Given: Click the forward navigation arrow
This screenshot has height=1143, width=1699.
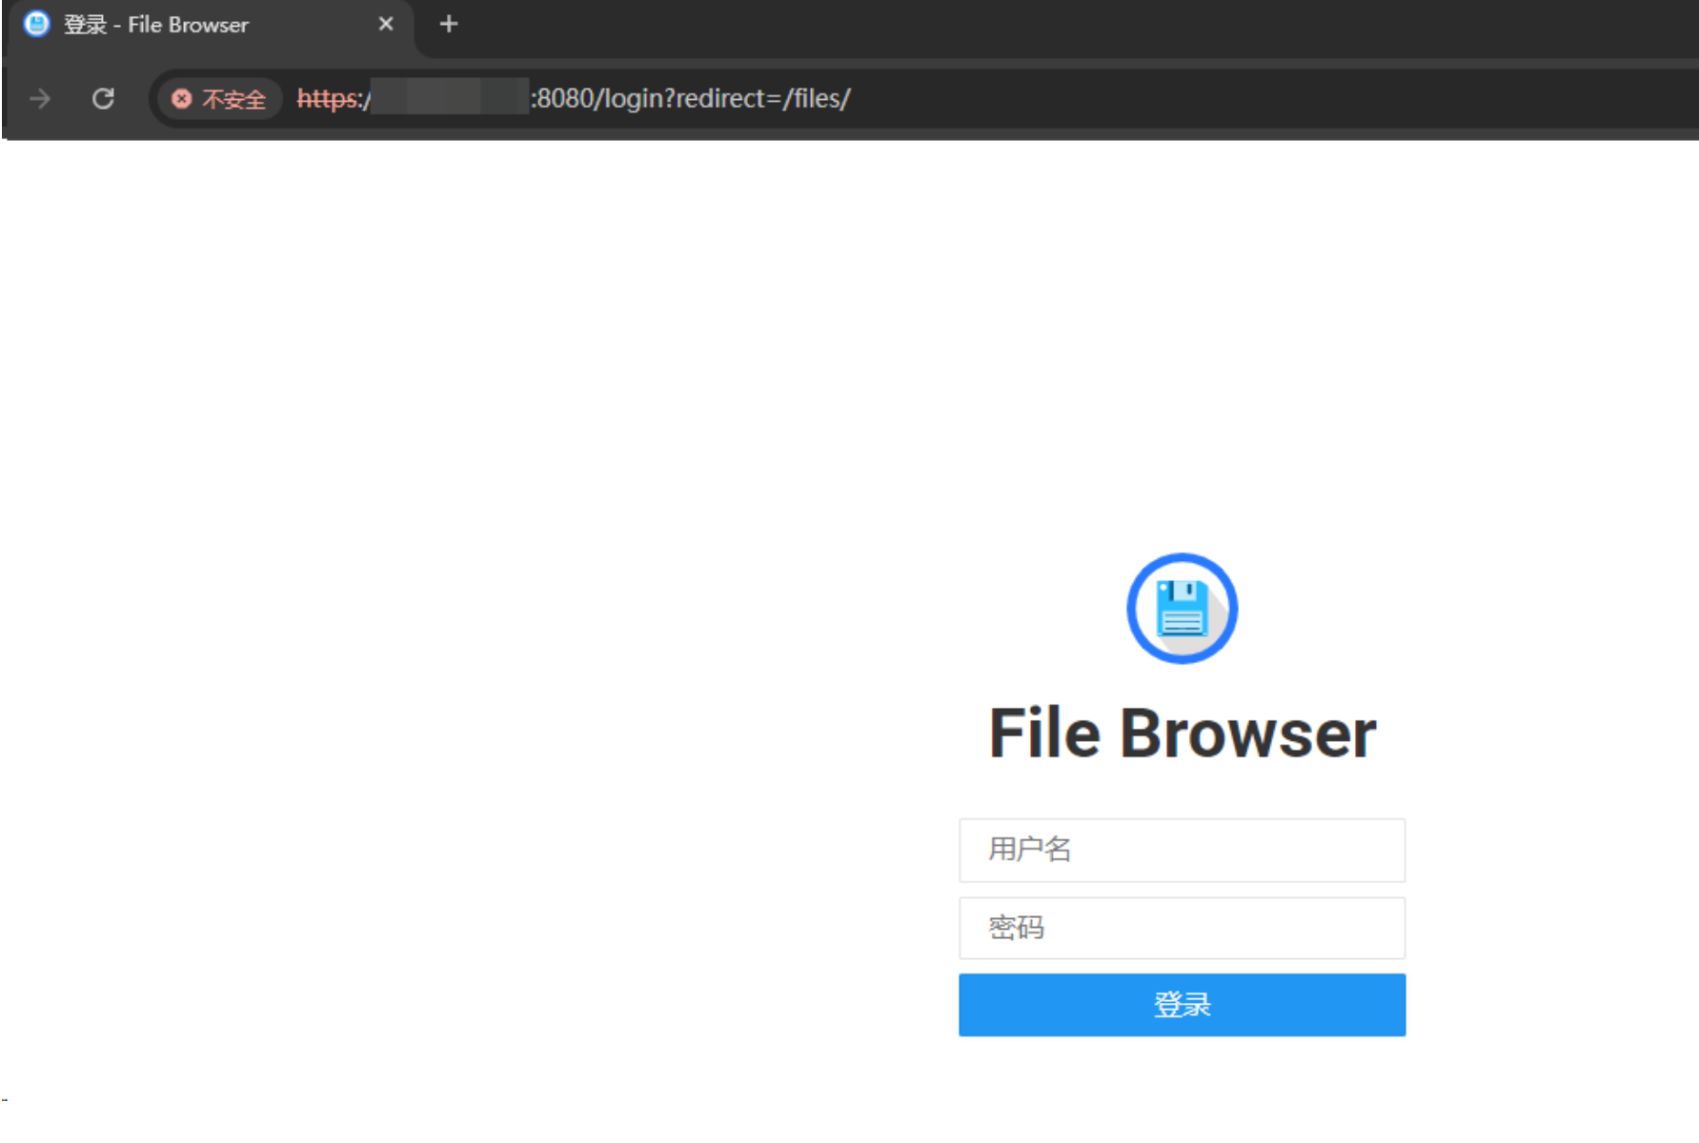Looking at the screenshot, I should tap(39, 98).
